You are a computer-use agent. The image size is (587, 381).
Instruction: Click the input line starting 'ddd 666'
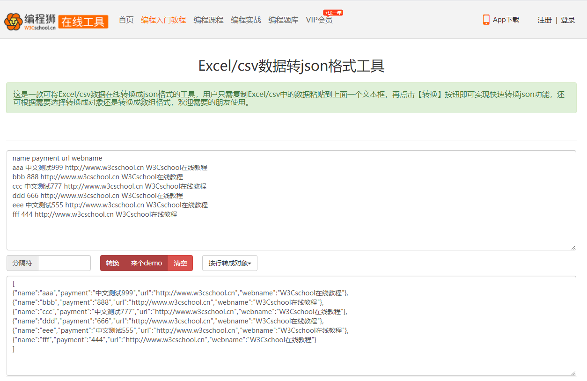[98, 196]
